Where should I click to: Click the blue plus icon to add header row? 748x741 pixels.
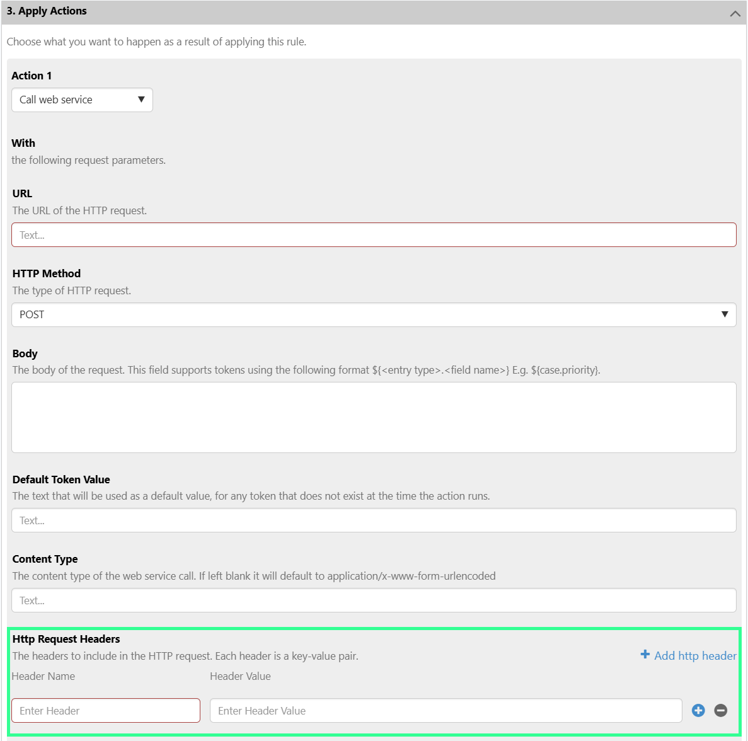point(698,710)
